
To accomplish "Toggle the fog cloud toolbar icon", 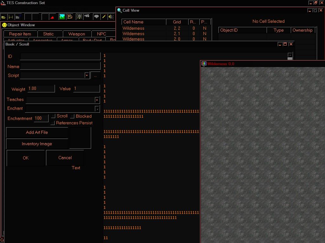I will tap(87, 17).
